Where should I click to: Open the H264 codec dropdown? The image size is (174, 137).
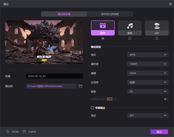[148, 73]
